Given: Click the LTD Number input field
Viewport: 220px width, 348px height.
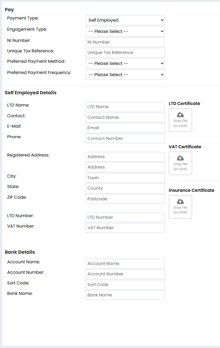Looking at the screenshot, I should pyautogui.click(x=125, y=217).
